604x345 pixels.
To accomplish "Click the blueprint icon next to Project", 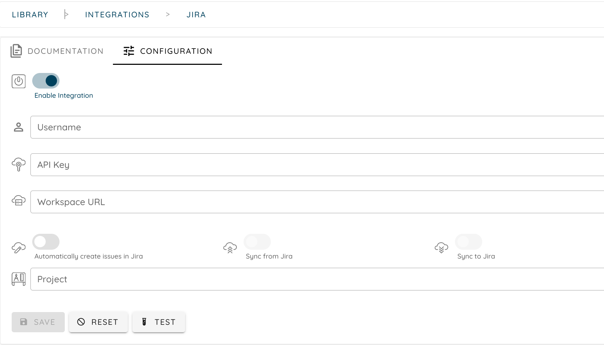I will coord(18,279).
